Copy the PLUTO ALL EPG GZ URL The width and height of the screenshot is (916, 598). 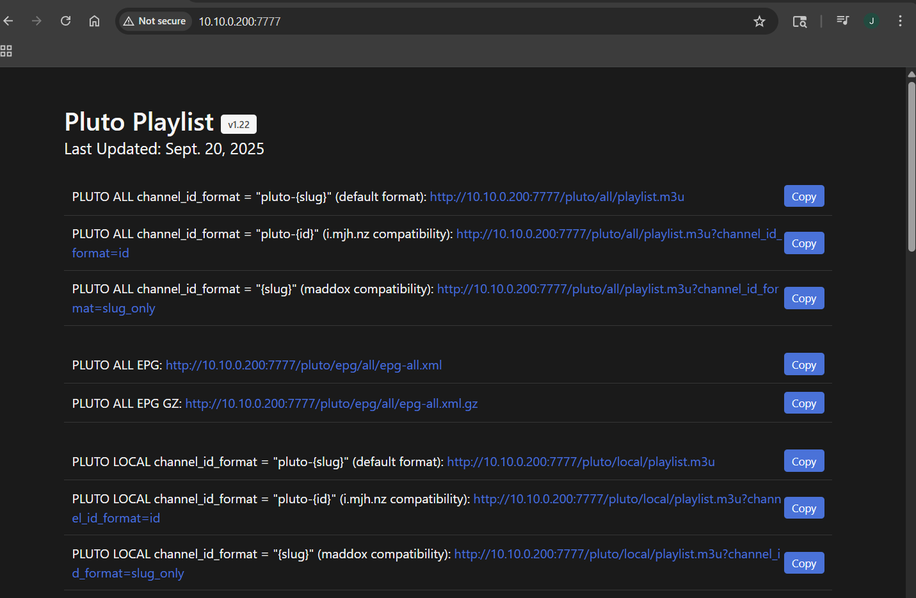point(803,403)
